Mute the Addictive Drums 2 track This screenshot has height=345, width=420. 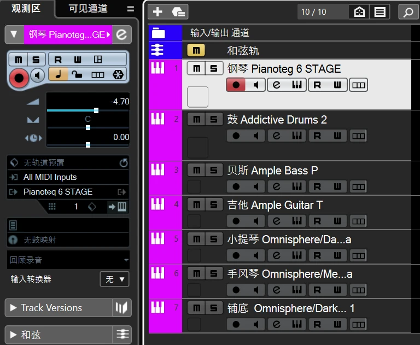click(x=196, y=119)
